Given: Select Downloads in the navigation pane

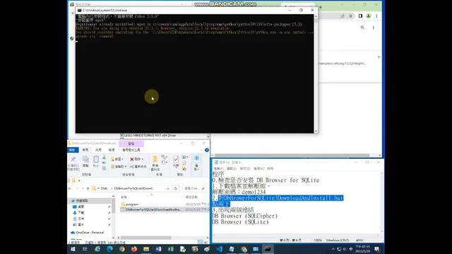Looking at the screenshot, I should 81,213.
